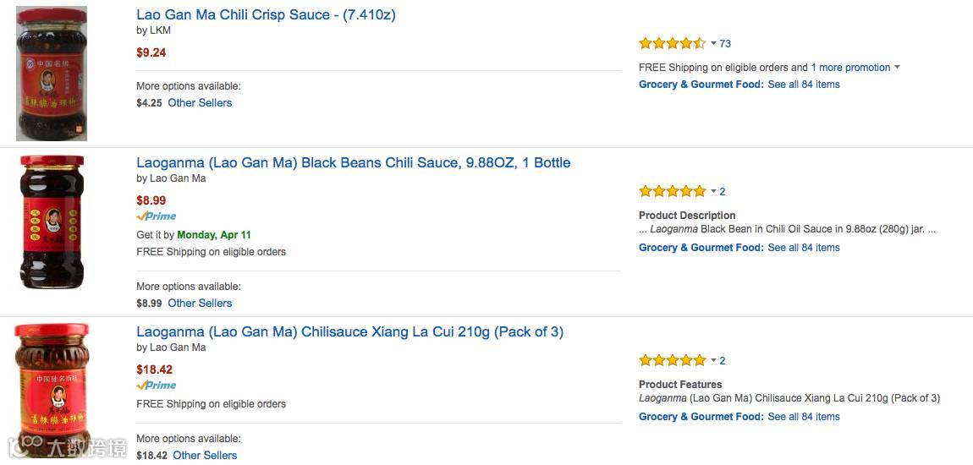Click the '1 more promotion' link

[850, 68]
